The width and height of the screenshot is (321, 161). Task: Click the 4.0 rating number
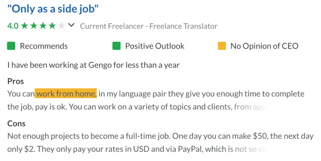[x=13, y=26]
